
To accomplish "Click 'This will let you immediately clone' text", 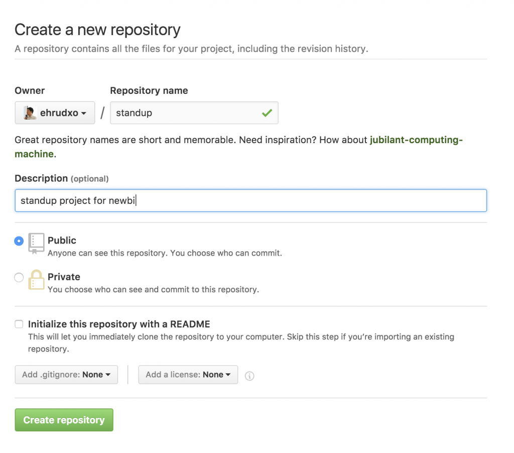I will pos(241,343).
